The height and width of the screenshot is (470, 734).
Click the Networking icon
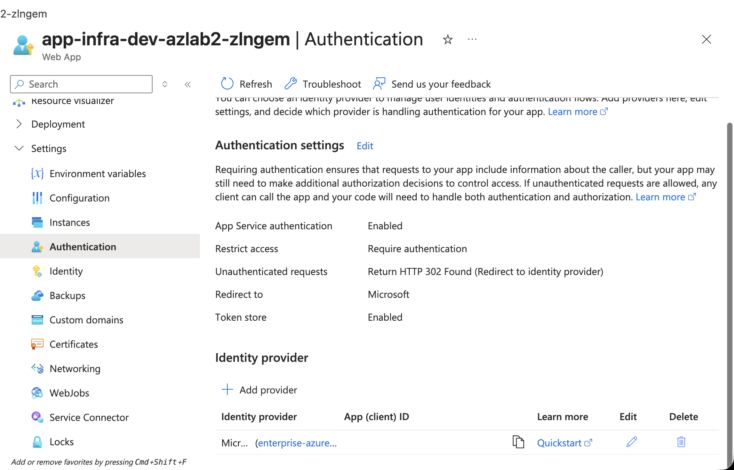click(x=37, y=369)
